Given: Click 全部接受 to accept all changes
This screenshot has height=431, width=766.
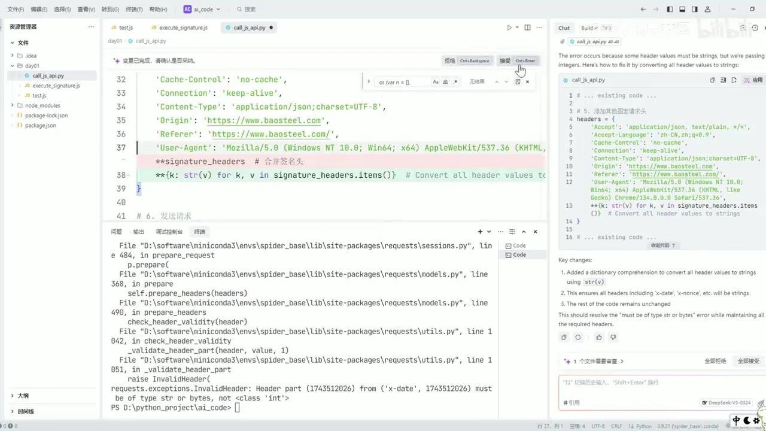Looking at the screenshot, I should [x=747, y=361].
